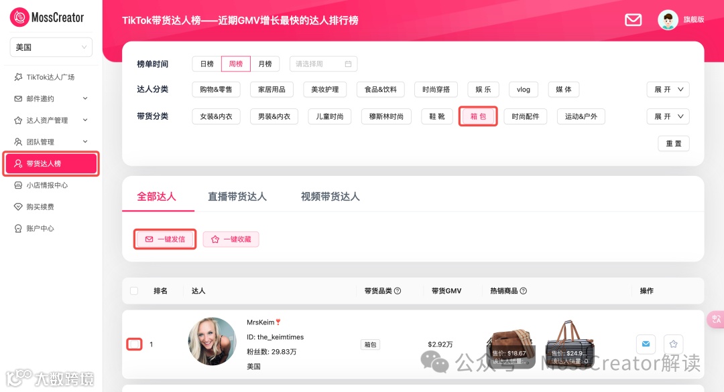Open the 请选择周 week picker field
The image size is (724, 392).
[323, 64]
